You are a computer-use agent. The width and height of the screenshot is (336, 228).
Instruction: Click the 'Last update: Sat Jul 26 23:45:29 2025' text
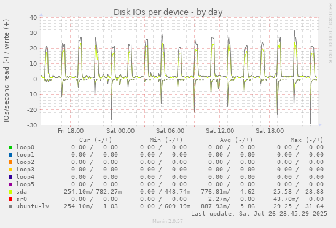(x=259, y=214)
